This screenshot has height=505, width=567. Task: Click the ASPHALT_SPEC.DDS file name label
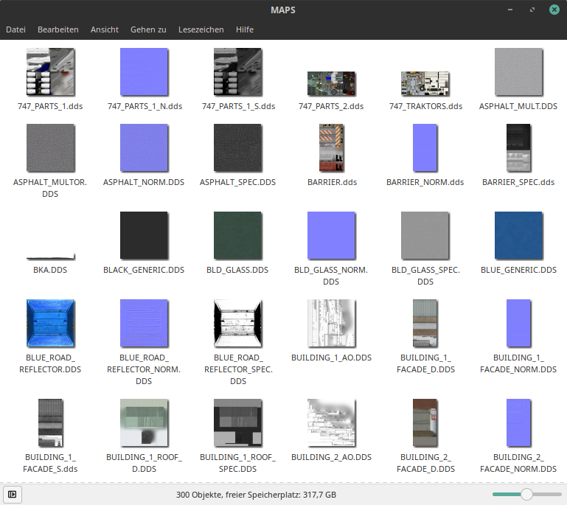coord(237,182)
